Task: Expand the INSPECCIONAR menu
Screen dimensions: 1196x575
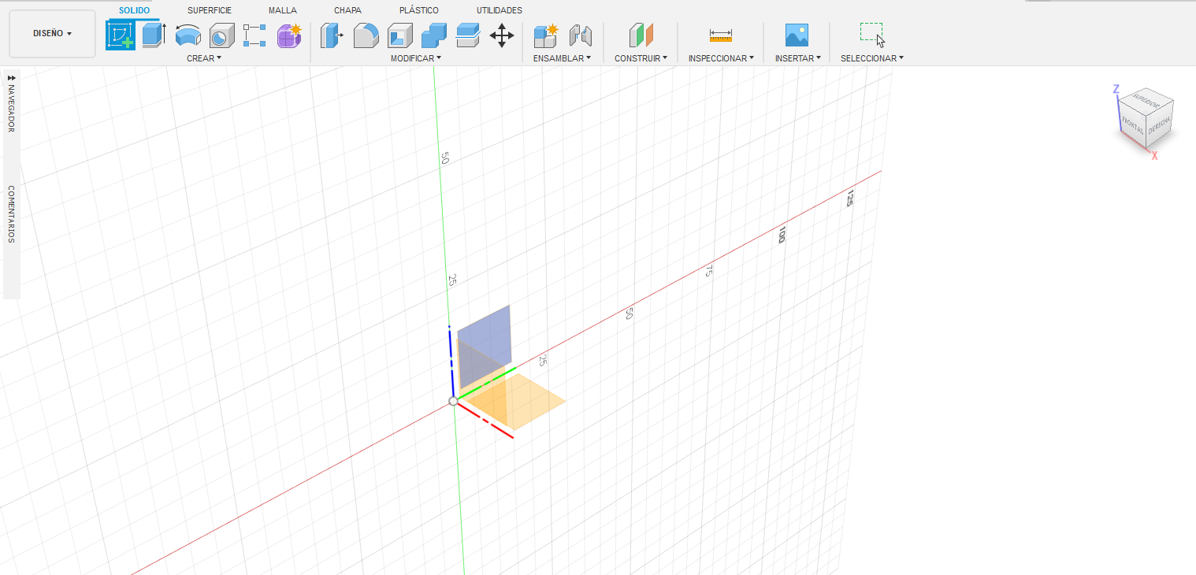Action: click(721, 58)
